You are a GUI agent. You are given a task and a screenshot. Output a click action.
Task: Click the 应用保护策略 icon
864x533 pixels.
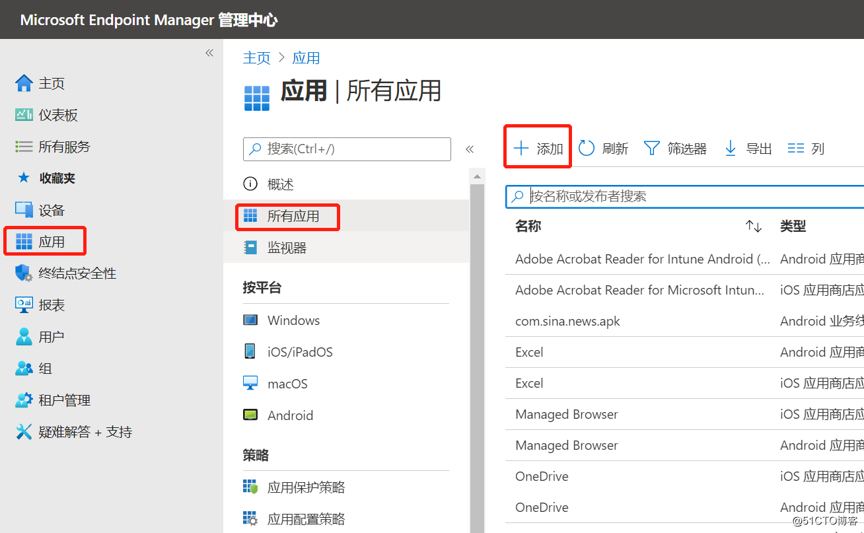pyautogui.click(x=250, y=487)
